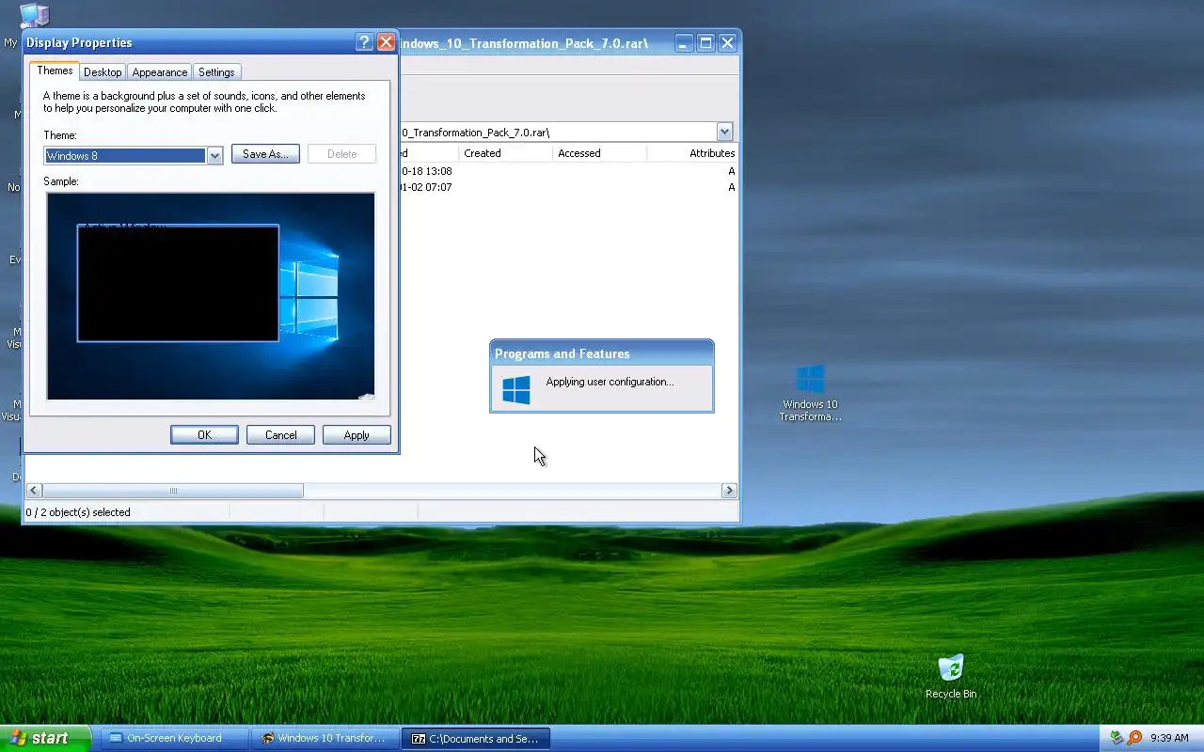Switch to the Desktop tab
Screen dimensions: 1204x752
pos(103,72)
